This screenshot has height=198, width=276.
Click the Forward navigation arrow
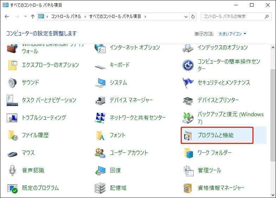(17, 16)
